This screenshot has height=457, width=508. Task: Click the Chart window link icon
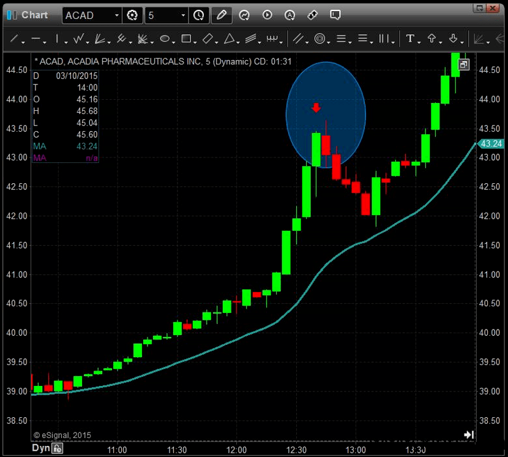12,15
